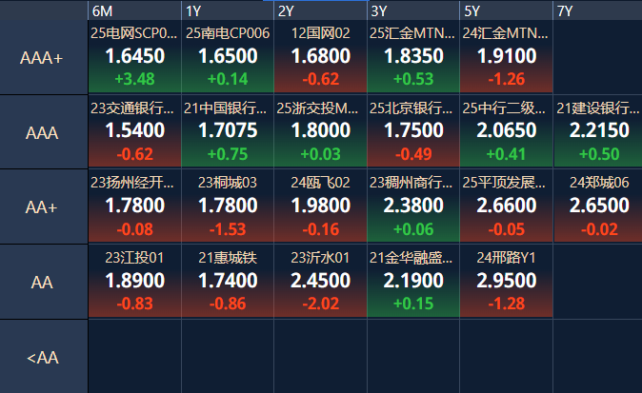Open the 25电网SCP bond cell

coord(134,57)
